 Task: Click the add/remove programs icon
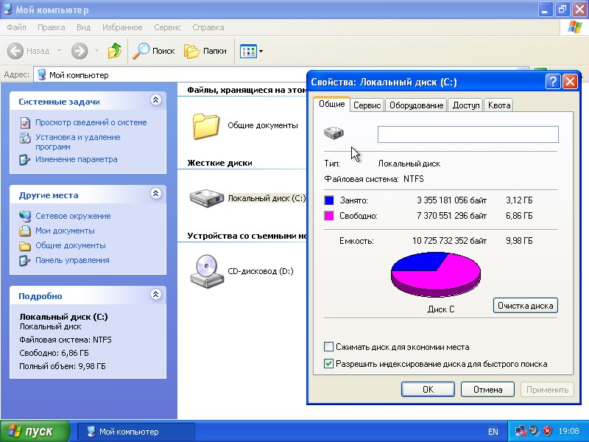point(25,138)
